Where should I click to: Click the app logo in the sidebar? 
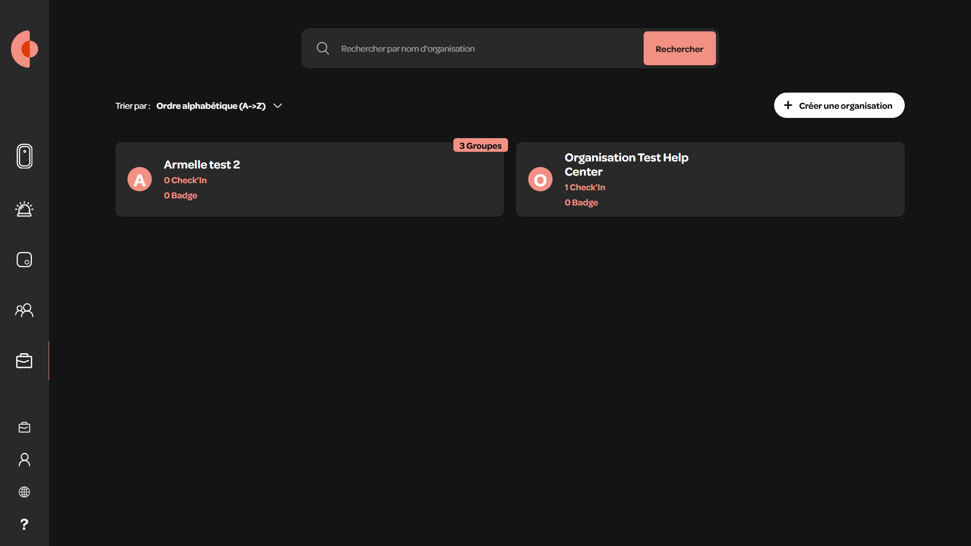click(25, 49)
